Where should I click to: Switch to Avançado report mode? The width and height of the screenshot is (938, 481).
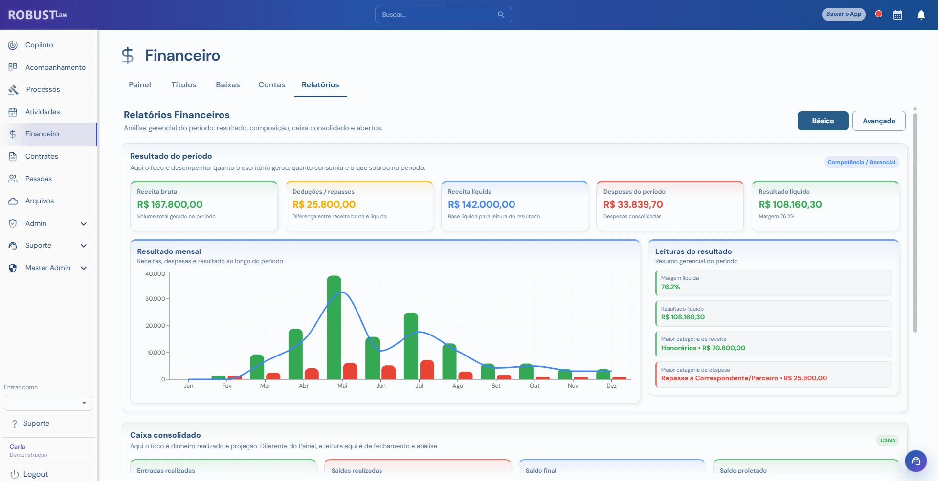[879, 121]
